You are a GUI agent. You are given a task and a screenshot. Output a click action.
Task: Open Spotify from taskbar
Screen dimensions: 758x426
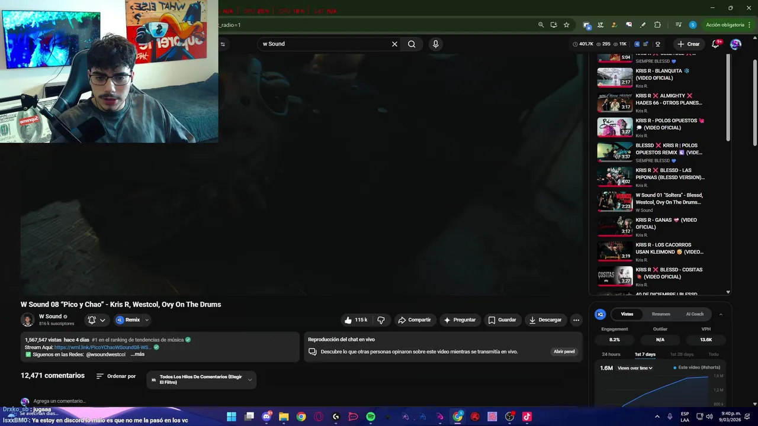[371, 417]
